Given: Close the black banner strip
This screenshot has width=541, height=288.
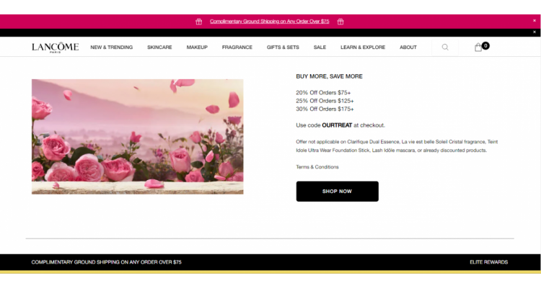Looking at the screenshot, I should click(x=535, y=32).
